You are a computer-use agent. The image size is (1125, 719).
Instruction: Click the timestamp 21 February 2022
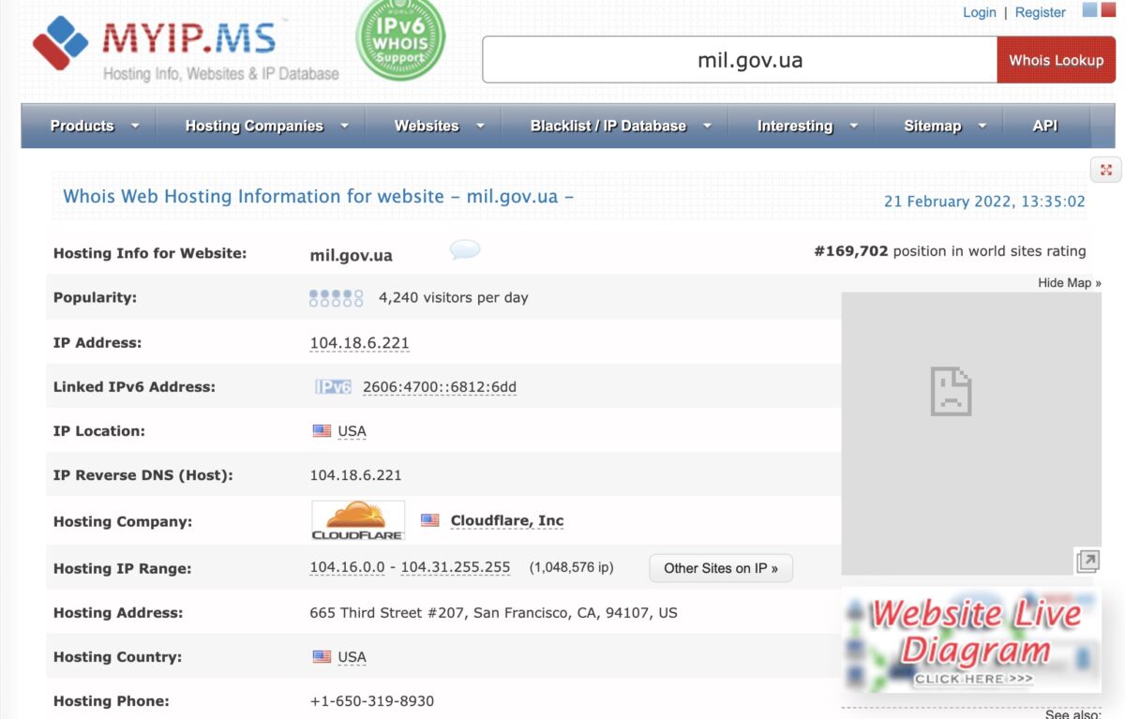point(984,202)
